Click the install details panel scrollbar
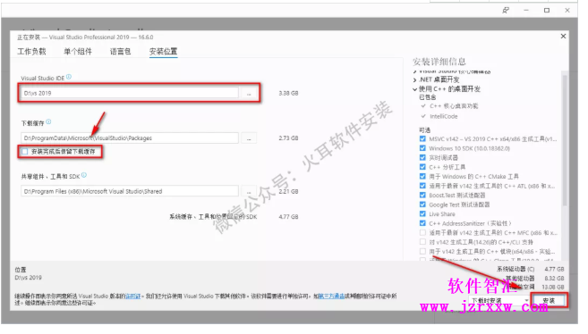 [x=565, y=140]
